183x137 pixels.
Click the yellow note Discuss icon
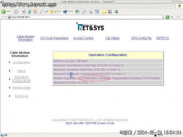click(x=104, y=12)
